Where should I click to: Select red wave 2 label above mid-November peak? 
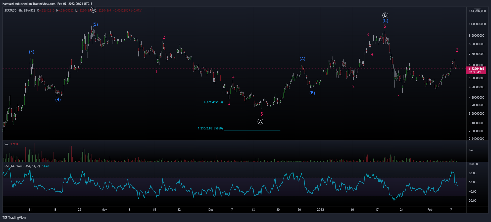164,37
